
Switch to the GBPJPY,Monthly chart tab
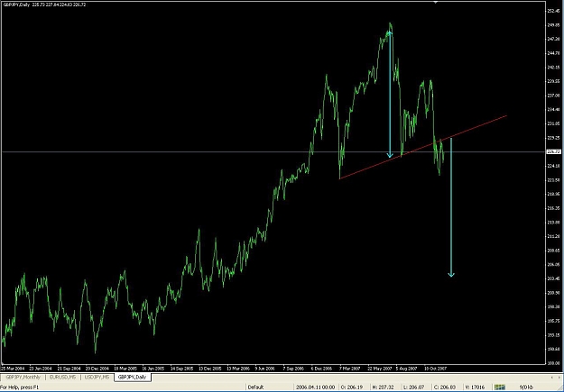23,378
